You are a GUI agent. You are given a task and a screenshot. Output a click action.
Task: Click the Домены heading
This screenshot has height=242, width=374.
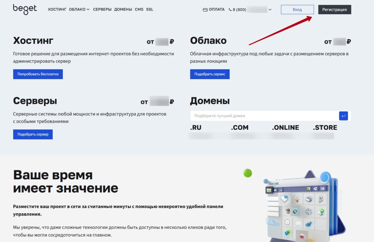click(210, 101)
